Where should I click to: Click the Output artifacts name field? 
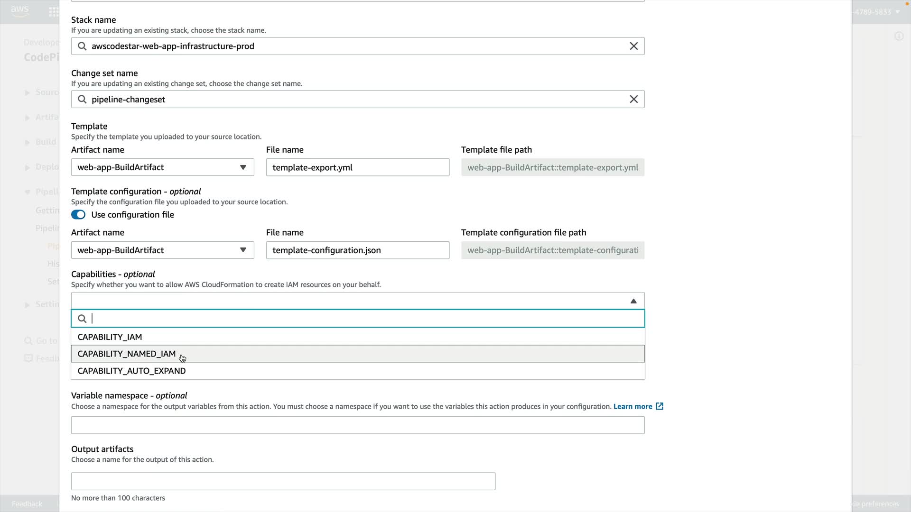(x=283, y=481)
